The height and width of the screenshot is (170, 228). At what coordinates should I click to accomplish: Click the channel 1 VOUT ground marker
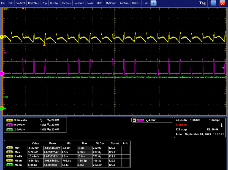point(2,37)
